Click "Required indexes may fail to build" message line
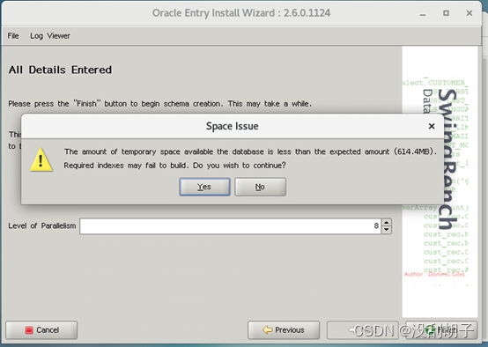 point(174,166)
